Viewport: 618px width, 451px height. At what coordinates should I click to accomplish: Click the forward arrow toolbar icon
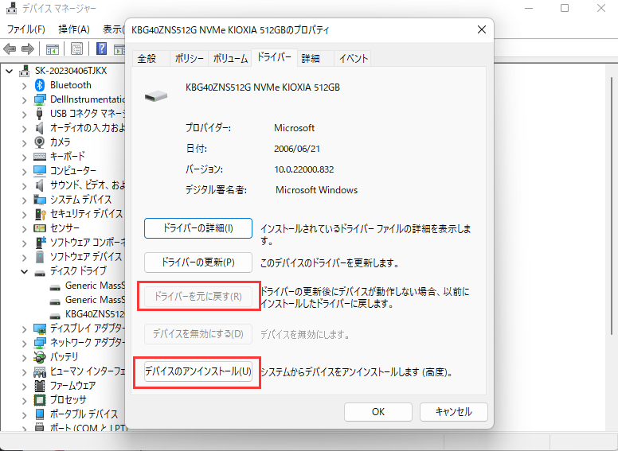[x=28, y=49]
